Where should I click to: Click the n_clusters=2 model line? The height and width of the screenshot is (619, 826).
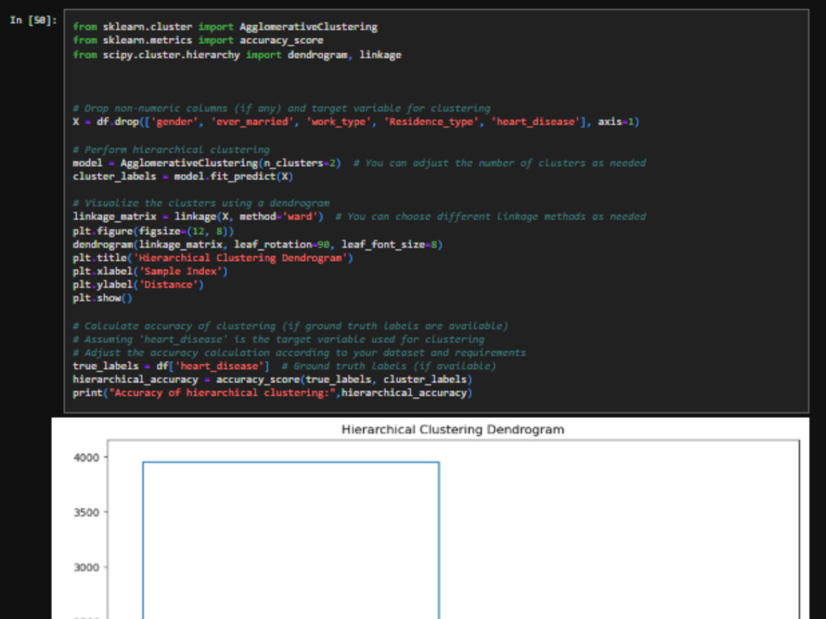tap(358, 163)
